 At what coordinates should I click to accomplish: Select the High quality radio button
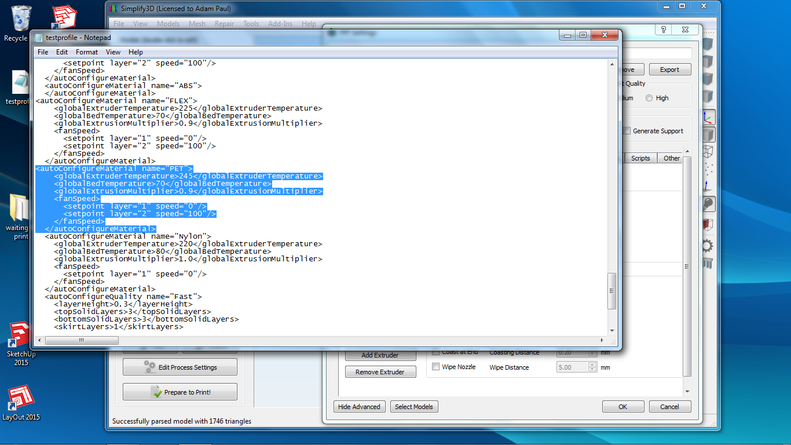coord(649,99)
